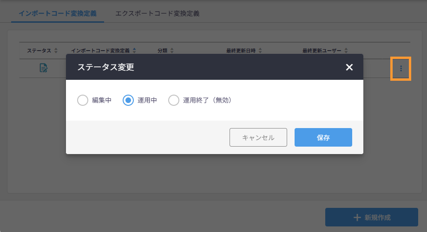Click the editing status document icon
The height and width of the screenshot is (232, 427).
coord(44,68)
